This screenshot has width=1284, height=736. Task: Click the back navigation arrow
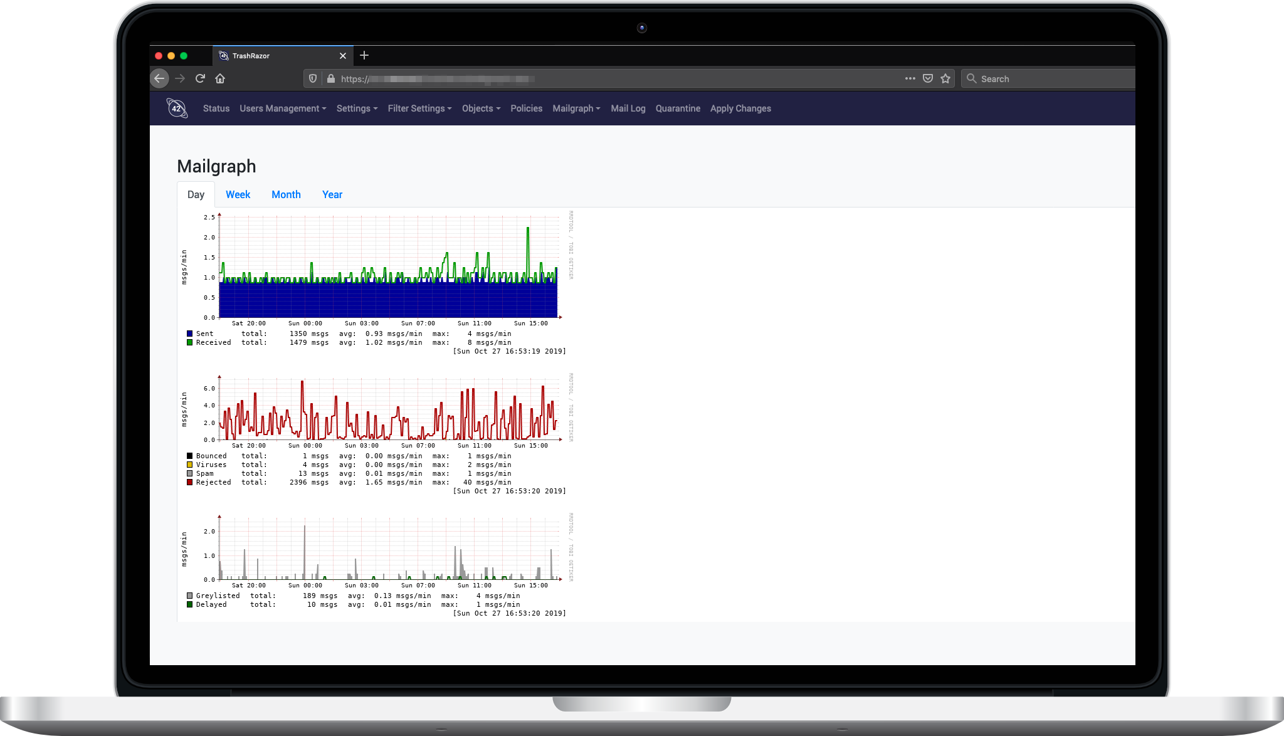[x=159, y=78]
